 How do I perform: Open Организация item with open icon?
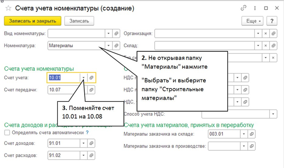pos(274,34)
